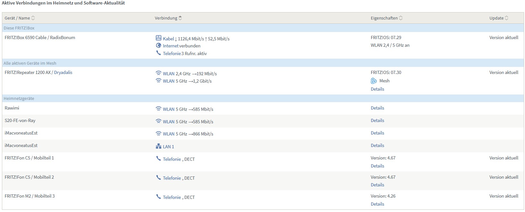Sort by the Eigenschaften column arrows
The image size is (525, 212).
coord(401,18)
